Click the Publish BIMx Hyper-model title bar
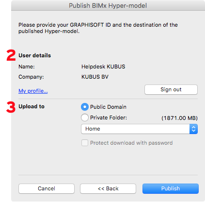Image resolution: width=205 pixels, height=202 pixels. (108, 5)
